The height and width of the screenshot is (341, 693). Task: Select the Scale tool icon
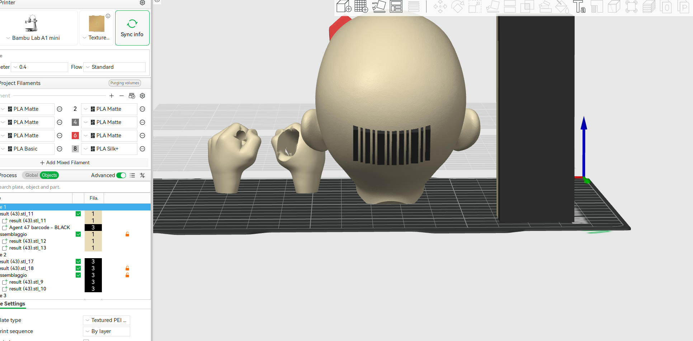[475, 7]
